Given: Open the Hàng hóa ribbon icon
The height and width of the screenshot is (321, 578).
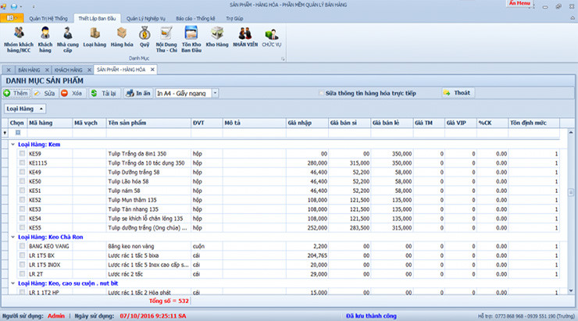Looking at the screenshot, I should 122,37.
